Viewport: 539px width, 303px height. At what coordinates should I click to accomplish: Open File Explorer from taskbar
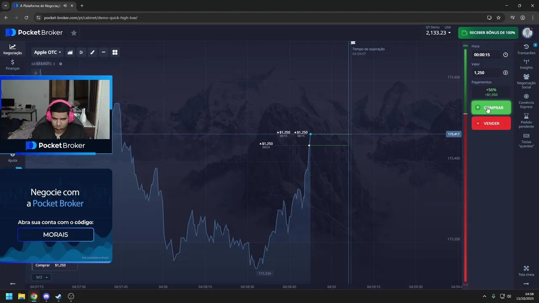[x=21, y=296]
